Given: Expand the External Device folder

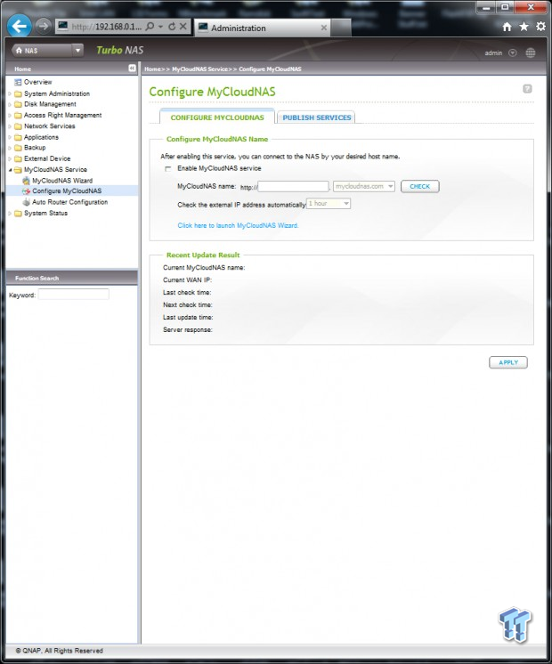Looking at the screenshot, I should point(10,158).
